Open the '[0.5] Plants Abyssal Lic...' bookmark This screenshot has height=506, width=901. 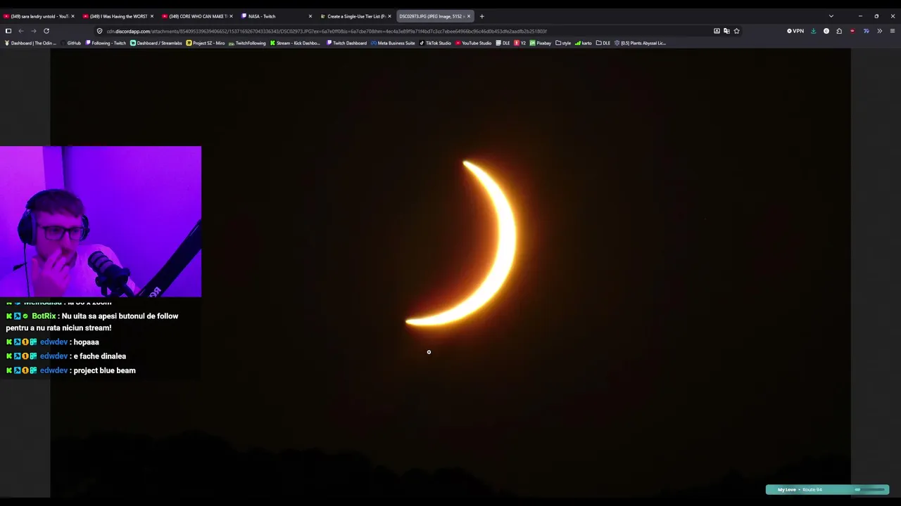tap(640, 43)
